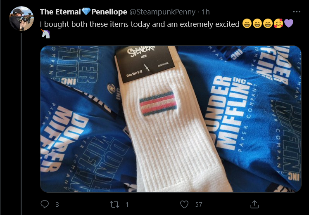Image resolution: width=309 pixels, height=215 pixels.
Task: View the socks and Dunder Mifflin photo
Action: coord(171,119)
